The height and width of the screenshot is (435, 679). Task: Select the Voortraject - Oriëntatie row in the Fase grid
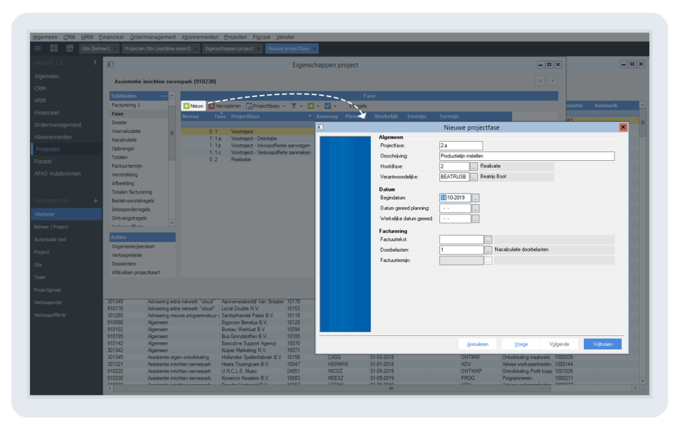pos(249,138)
